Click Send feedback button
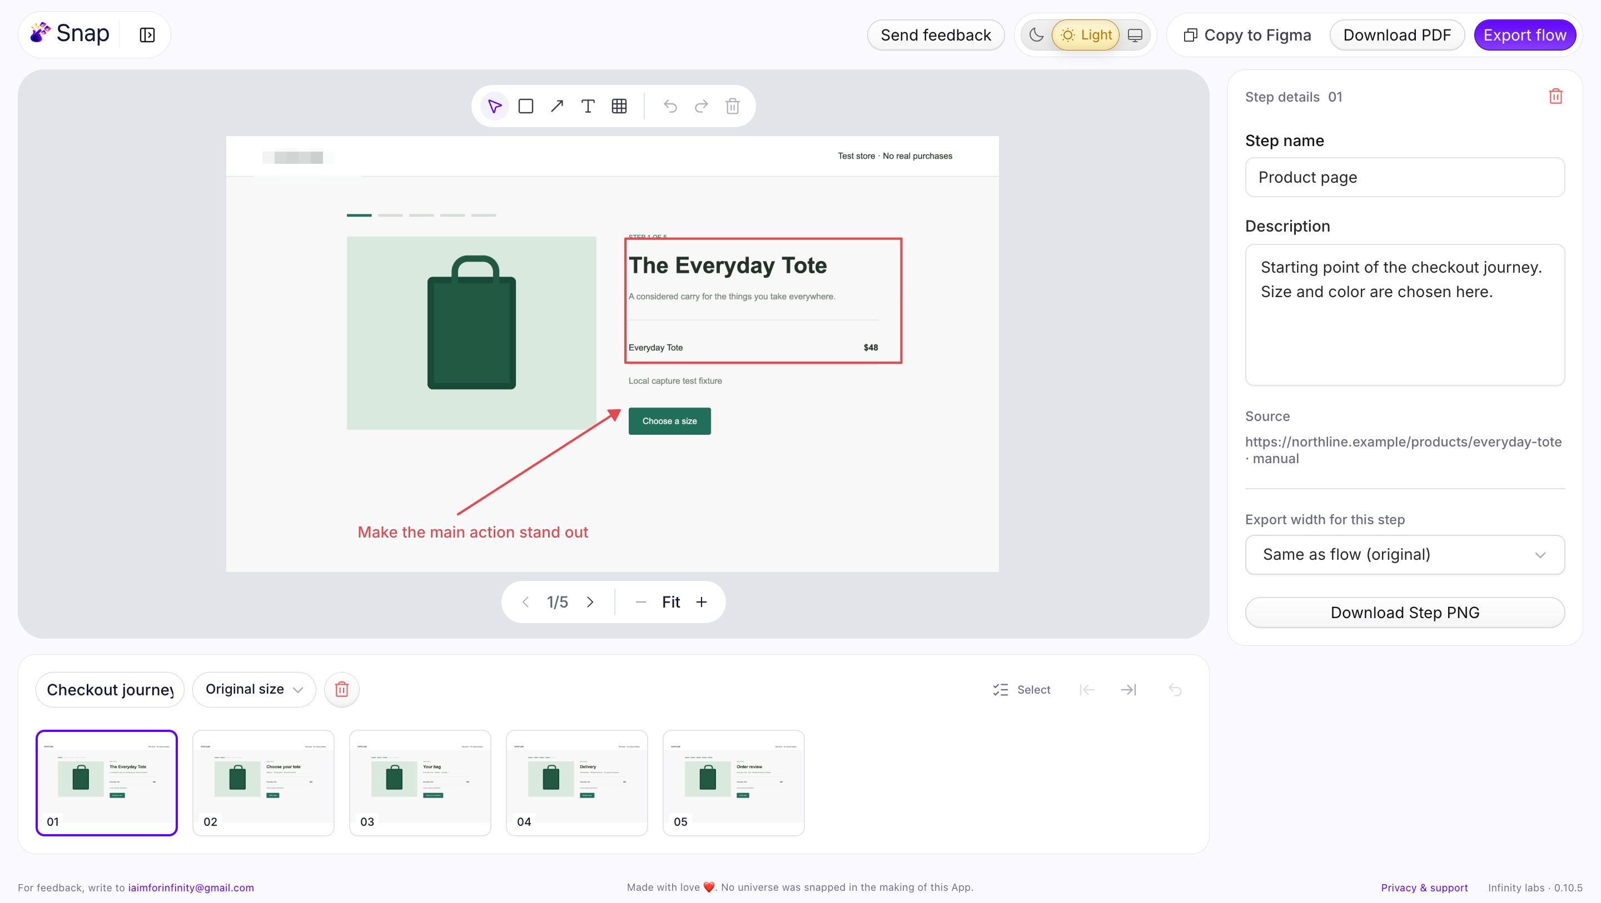The height and width of the screenshot is (903, 1601). [x=936, y=35]
